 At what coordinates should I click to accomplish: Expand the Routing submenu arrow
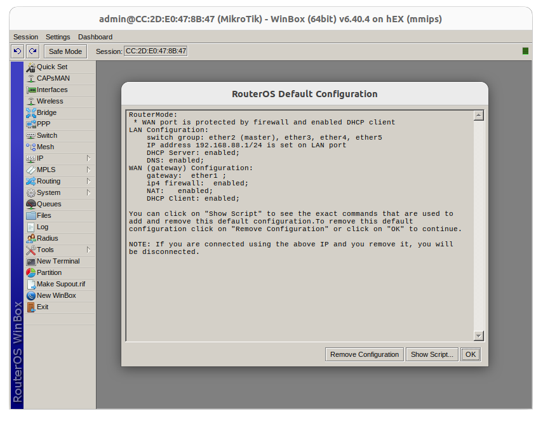[89, 182]
